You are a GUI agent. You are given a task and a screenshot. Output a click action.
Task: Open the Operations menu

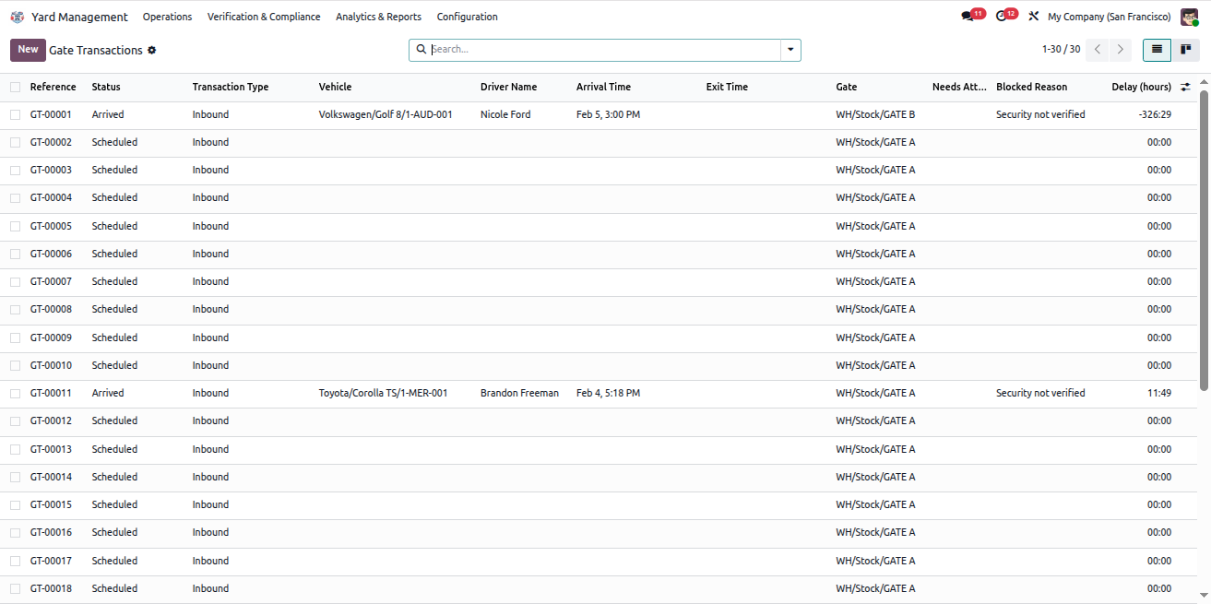167,17
